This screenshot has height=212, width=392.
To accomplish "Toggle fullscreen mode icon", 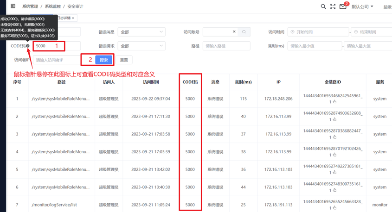I will tap(333, 6).
